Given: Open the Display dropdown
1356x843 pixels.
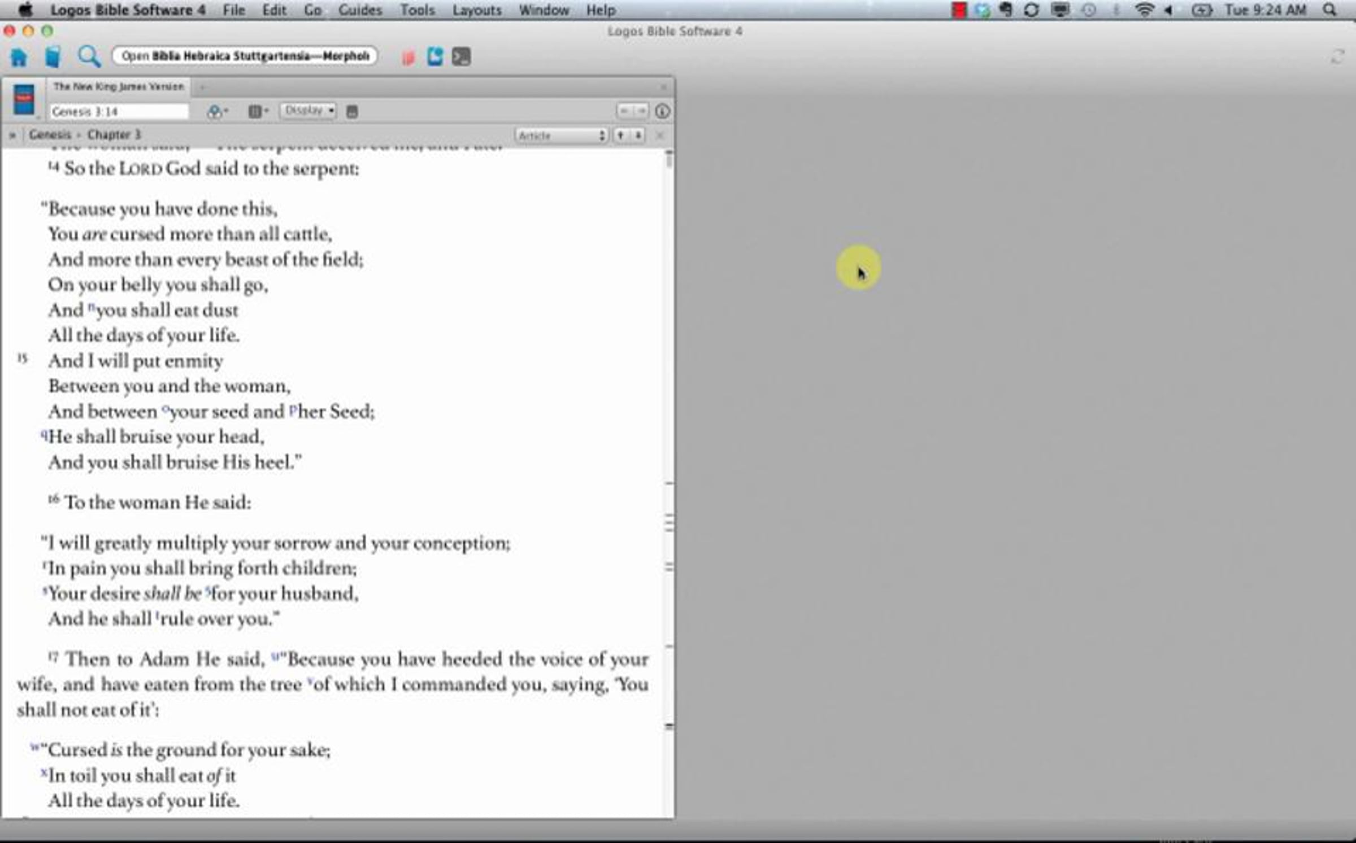Looking at the screenshot, I should (x=308, y=111).
